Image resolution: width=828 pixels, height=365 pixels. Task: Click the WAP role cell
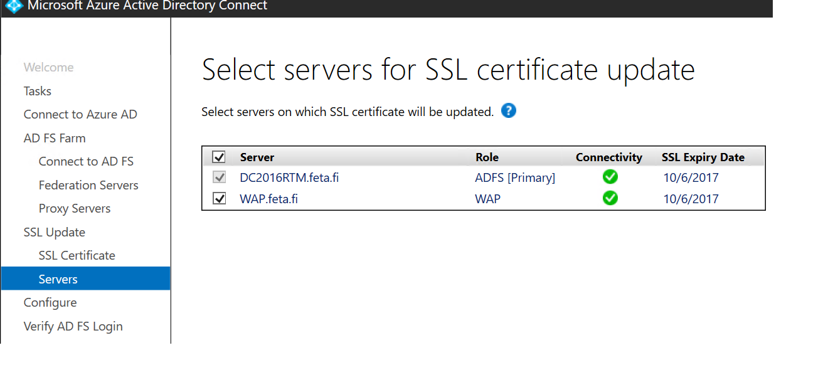point(487,199)
